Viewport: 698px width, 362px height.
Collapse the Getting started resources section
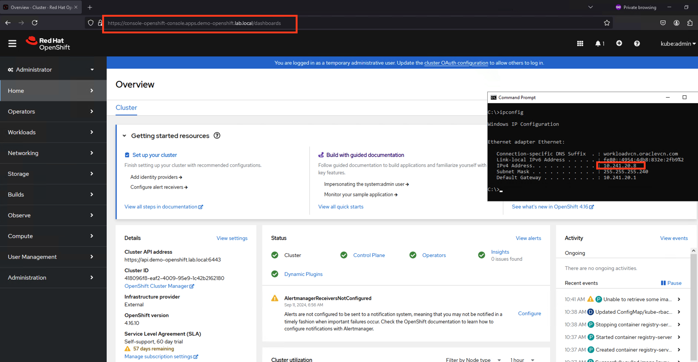(124, 136)
